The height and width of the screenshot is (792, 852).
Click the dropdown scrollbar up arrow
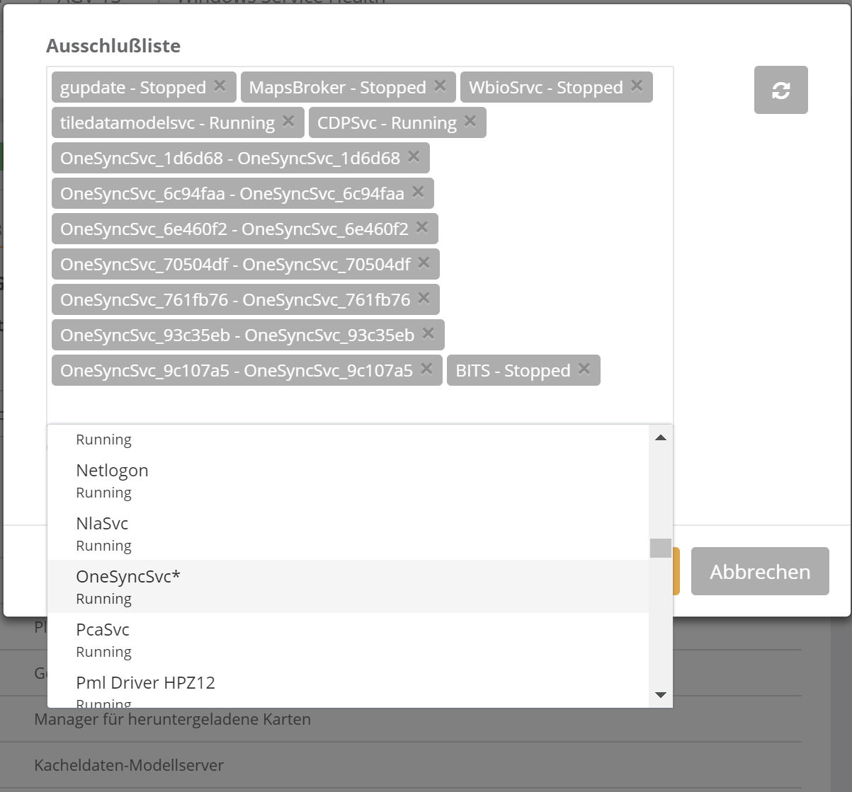(x=660, y=438)
